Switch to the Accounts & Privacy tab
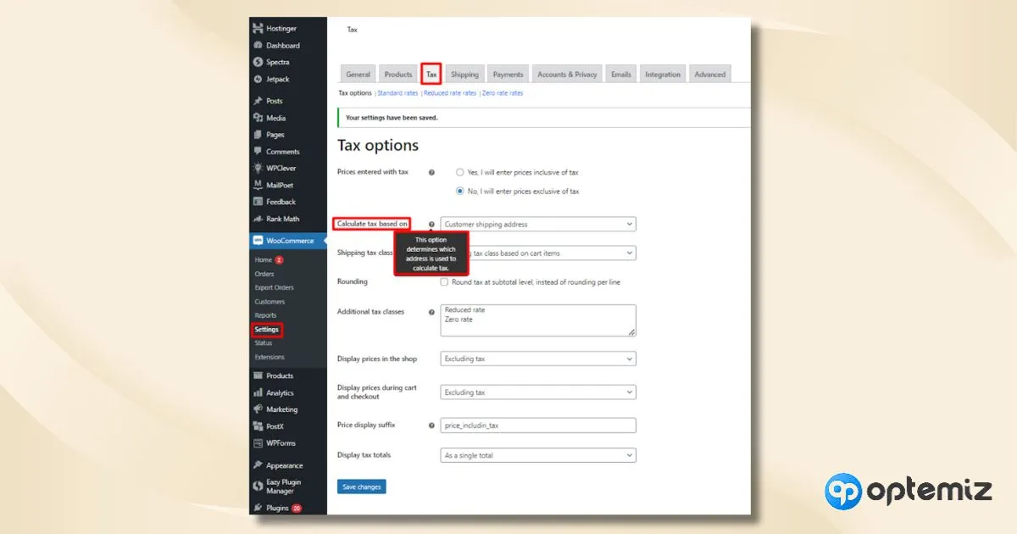Screen dimensions: 1017x534 (x=567, y=74)
